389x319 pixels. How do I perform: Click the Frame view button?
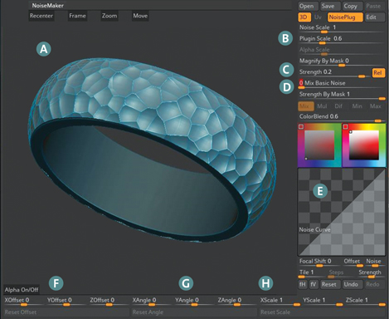pyautogui.click(x=77, y=16)
